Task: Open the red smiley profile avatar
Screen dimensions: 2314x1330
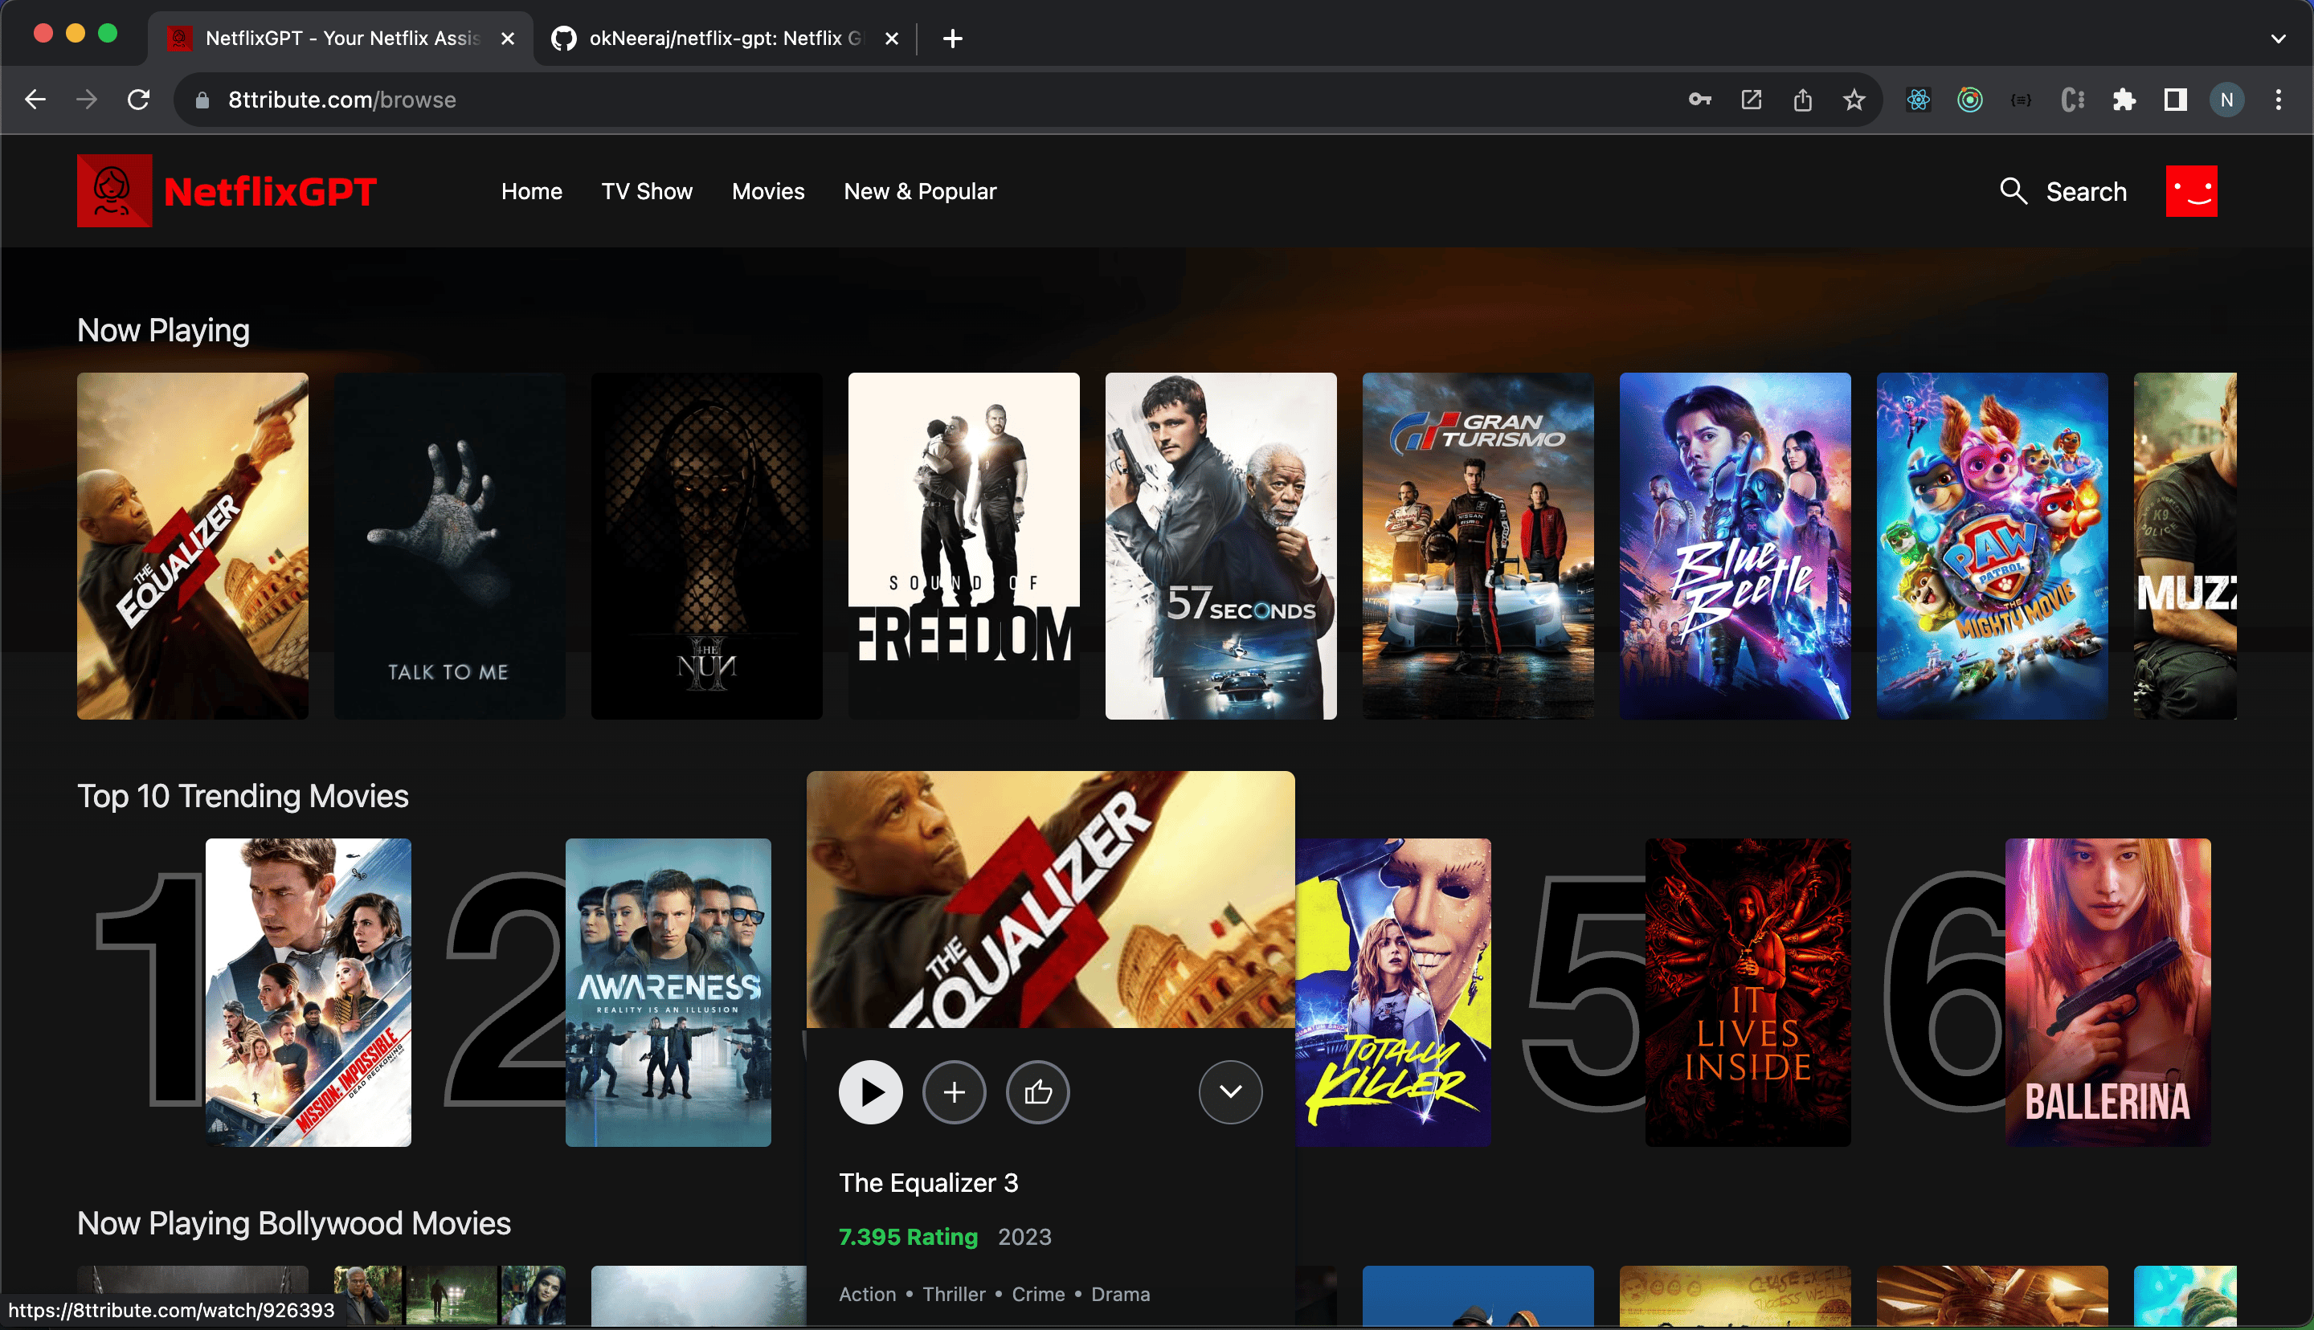Action: [x=2191, y=191]
